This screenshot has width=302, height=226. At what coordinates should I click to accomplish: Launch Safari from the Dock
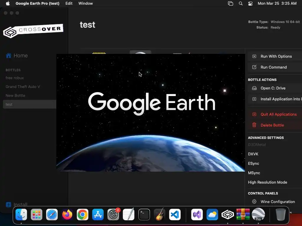pyautogui.click(x=52, y=215)
